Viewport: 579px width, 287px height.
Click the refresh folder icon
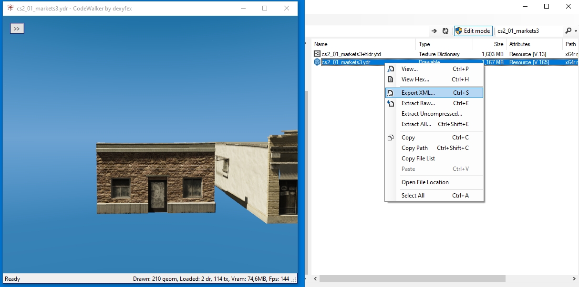click(445, 31)
